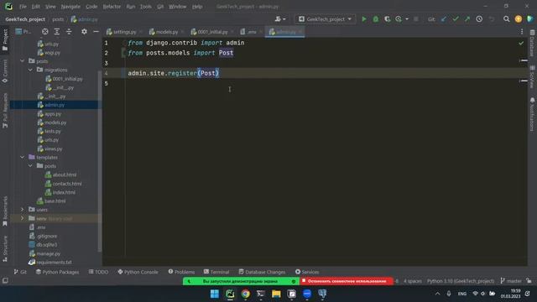Open the Refactor menu
The height and width of the screenshot is (302, 537).
tap(112, 7)
